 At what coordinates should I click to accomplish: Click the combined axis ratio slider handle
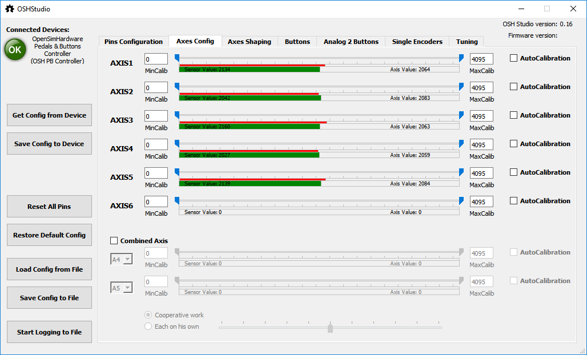(x=330, y=328)
